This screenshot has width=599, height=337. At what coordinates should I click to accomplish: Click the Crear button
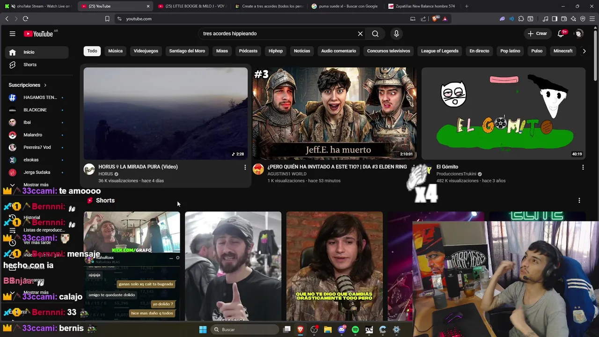(x=537, y=34)
